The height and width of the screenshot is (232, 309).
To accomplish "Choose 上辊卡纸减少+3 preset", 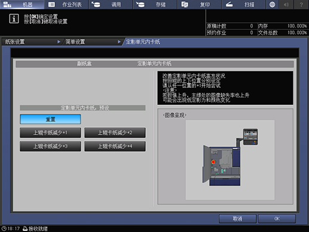I will [50, 146].
